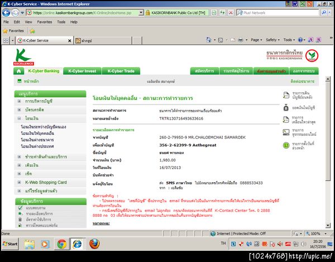
Task: Click the green home icon tab
Action: (x=19, y=71)
